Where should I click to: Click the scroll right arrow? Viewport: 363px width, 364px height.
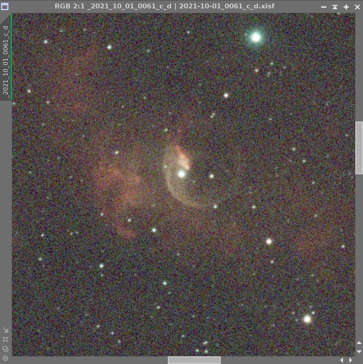click(351, 360)
